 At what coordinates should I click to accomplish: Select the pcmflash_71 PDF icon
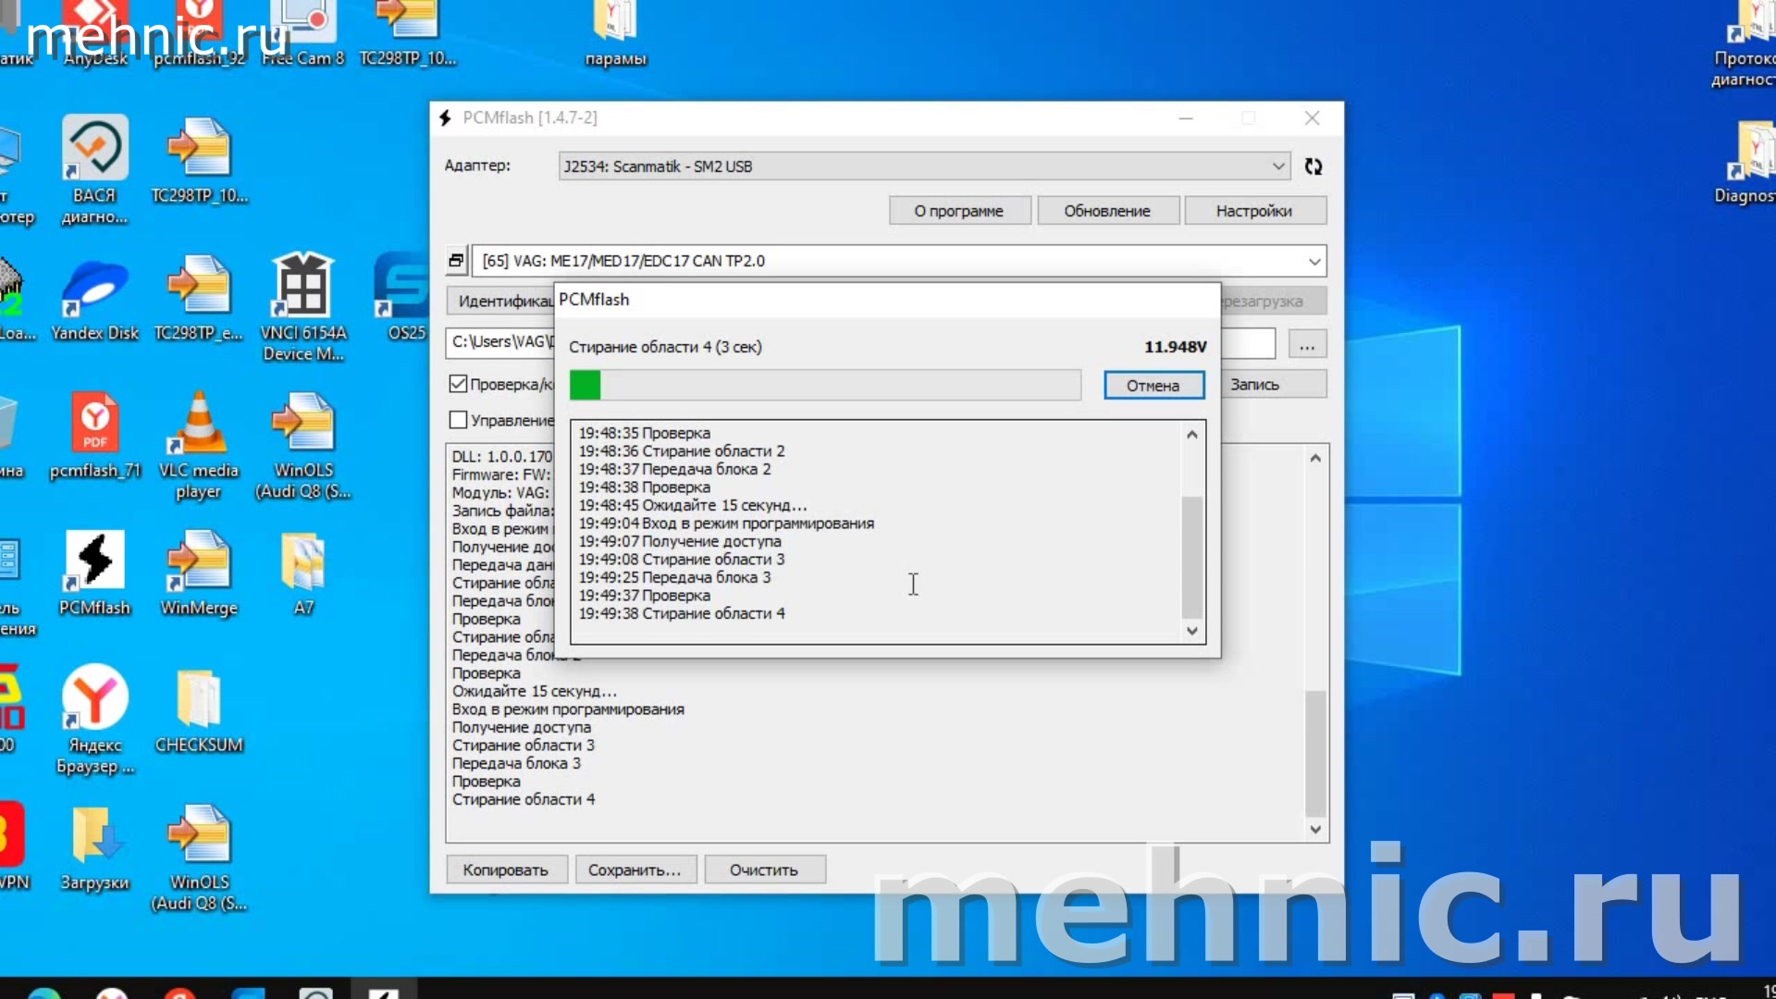click(x=94, y=437)
